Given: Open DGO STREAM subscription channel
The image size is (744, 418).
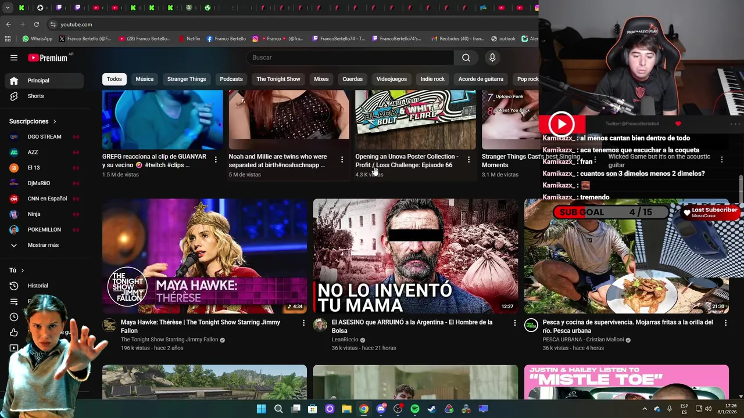Looking at the screenshot, I should pyautogui.click(x=44, y=137).
